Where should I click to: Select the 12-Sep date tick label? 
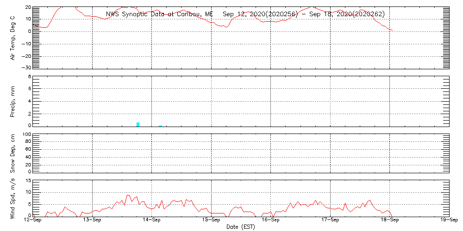pyautogui.click(x=33, y=220)
